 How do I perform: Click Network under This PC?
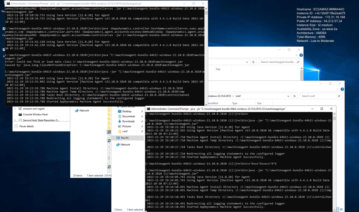tap(125, 144)
